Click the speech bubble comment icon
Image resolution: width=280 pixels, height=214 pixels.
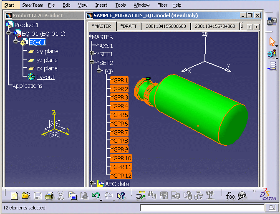point(242,196)
